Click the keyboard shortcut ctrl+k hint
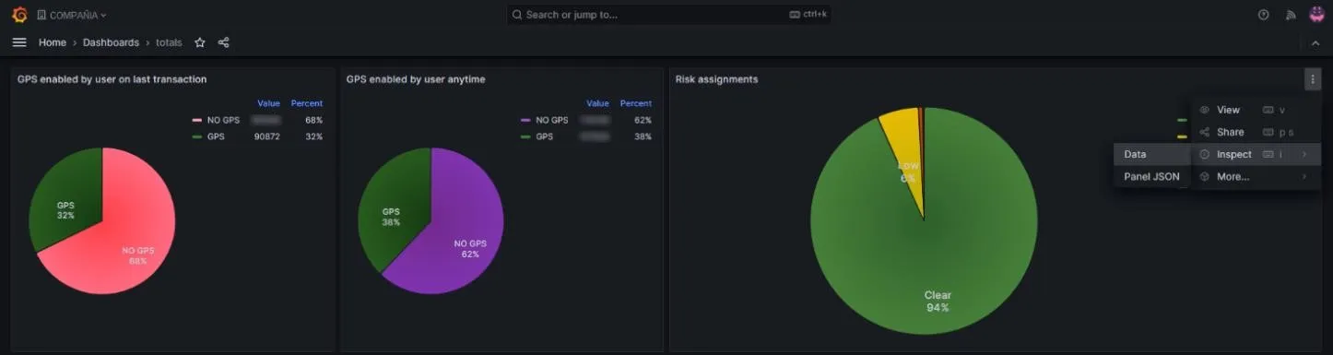The image size is (1333, 355). point(808,15)
